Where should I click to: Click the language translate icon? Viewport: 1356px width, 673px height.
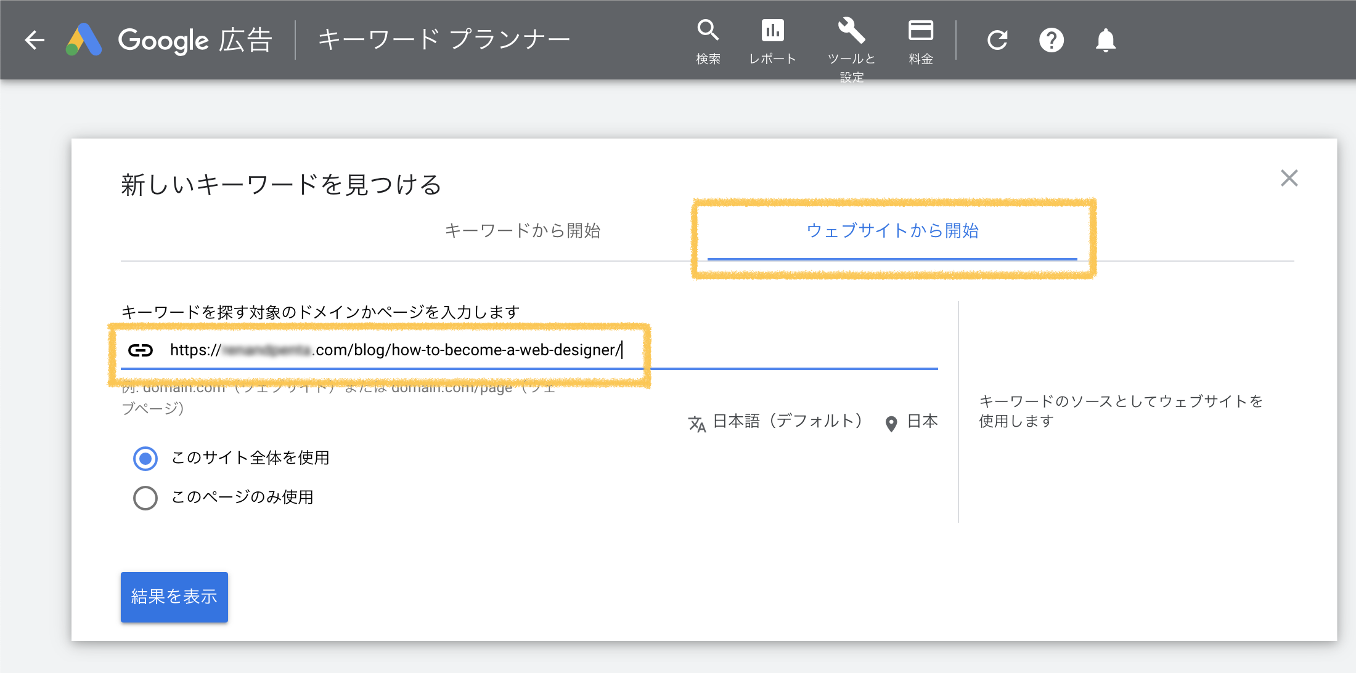tap(697, 424)
